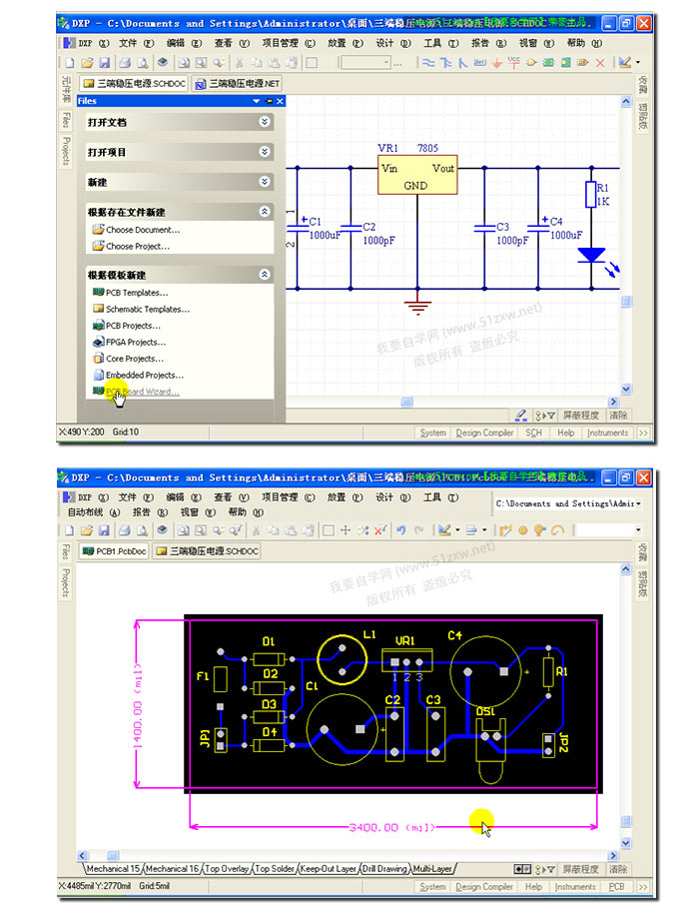Collapse the 根据存在文件新建 section
Screen dimensions: 699x918
[265, 212]
